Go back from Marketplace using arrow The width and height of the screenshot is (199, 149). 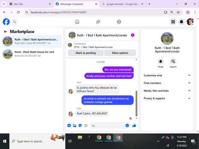point(6,31)
